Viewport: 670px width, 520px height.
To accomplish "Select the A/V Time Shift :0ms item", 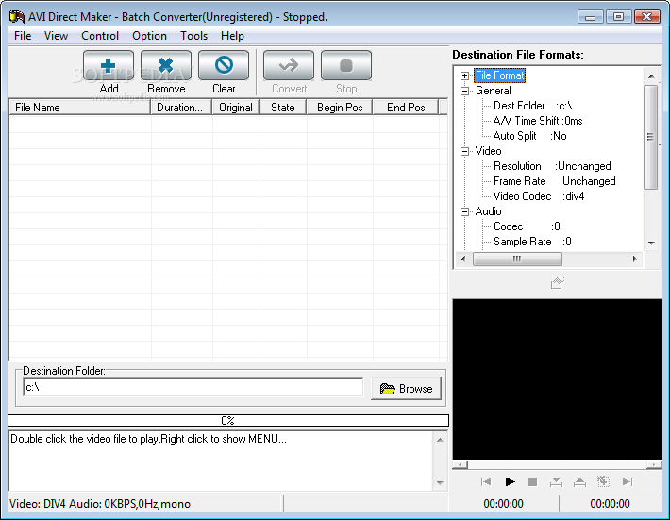I will [538, 121].
